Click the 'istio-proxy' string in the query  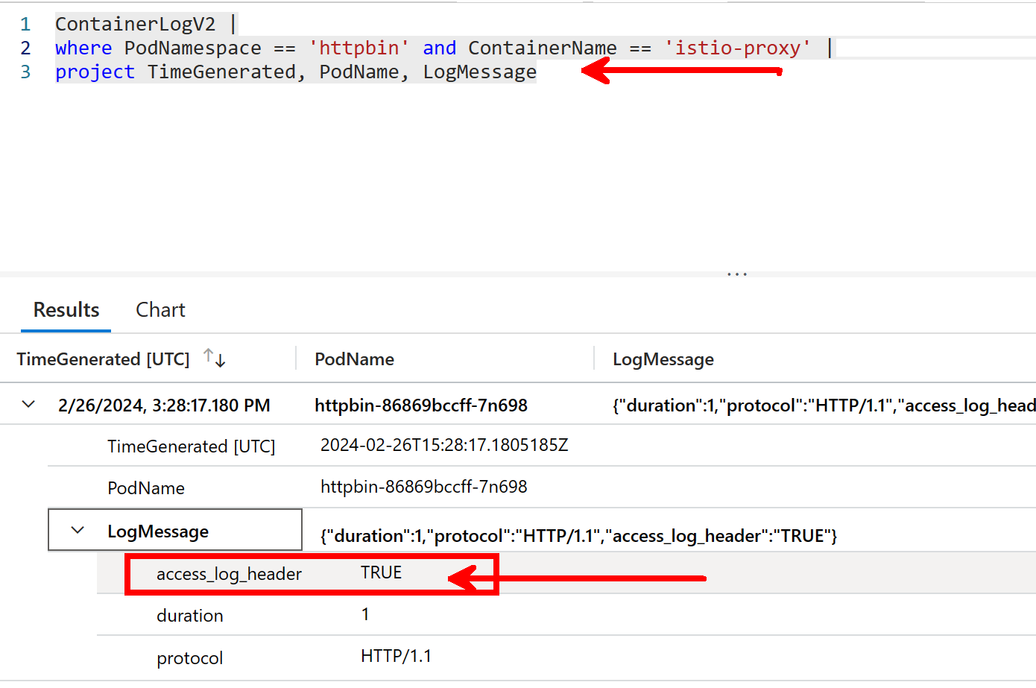[737, 48]
